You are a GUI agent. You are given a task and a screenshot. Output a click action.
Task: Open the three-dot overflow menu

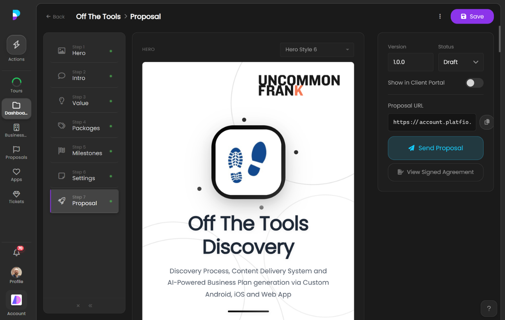click(440, 16)
